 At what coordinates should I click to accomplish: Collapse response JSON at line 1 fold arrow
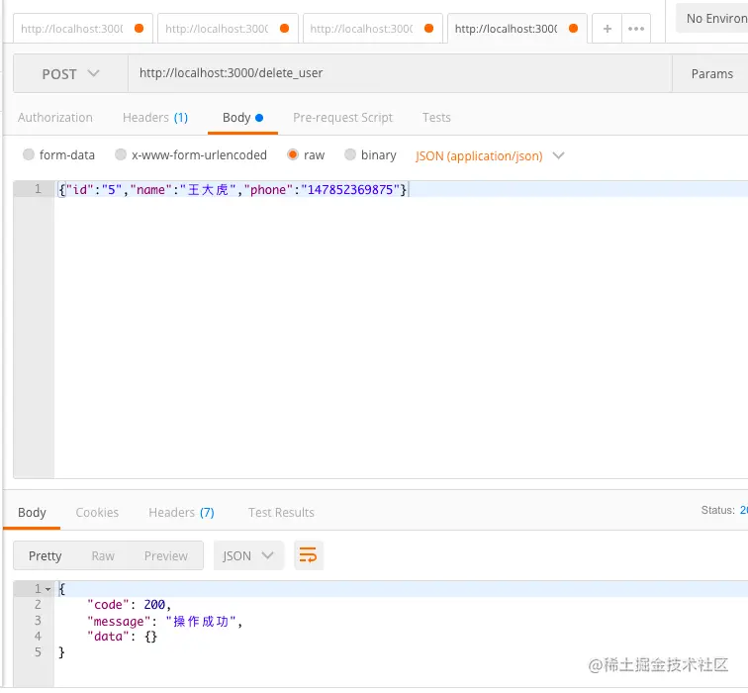point(47,589)
